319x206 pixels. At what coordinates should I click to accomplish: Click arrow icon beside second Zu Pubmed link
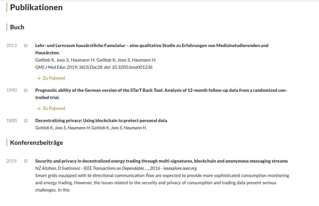pyautogui.click(x=38, y=109)
